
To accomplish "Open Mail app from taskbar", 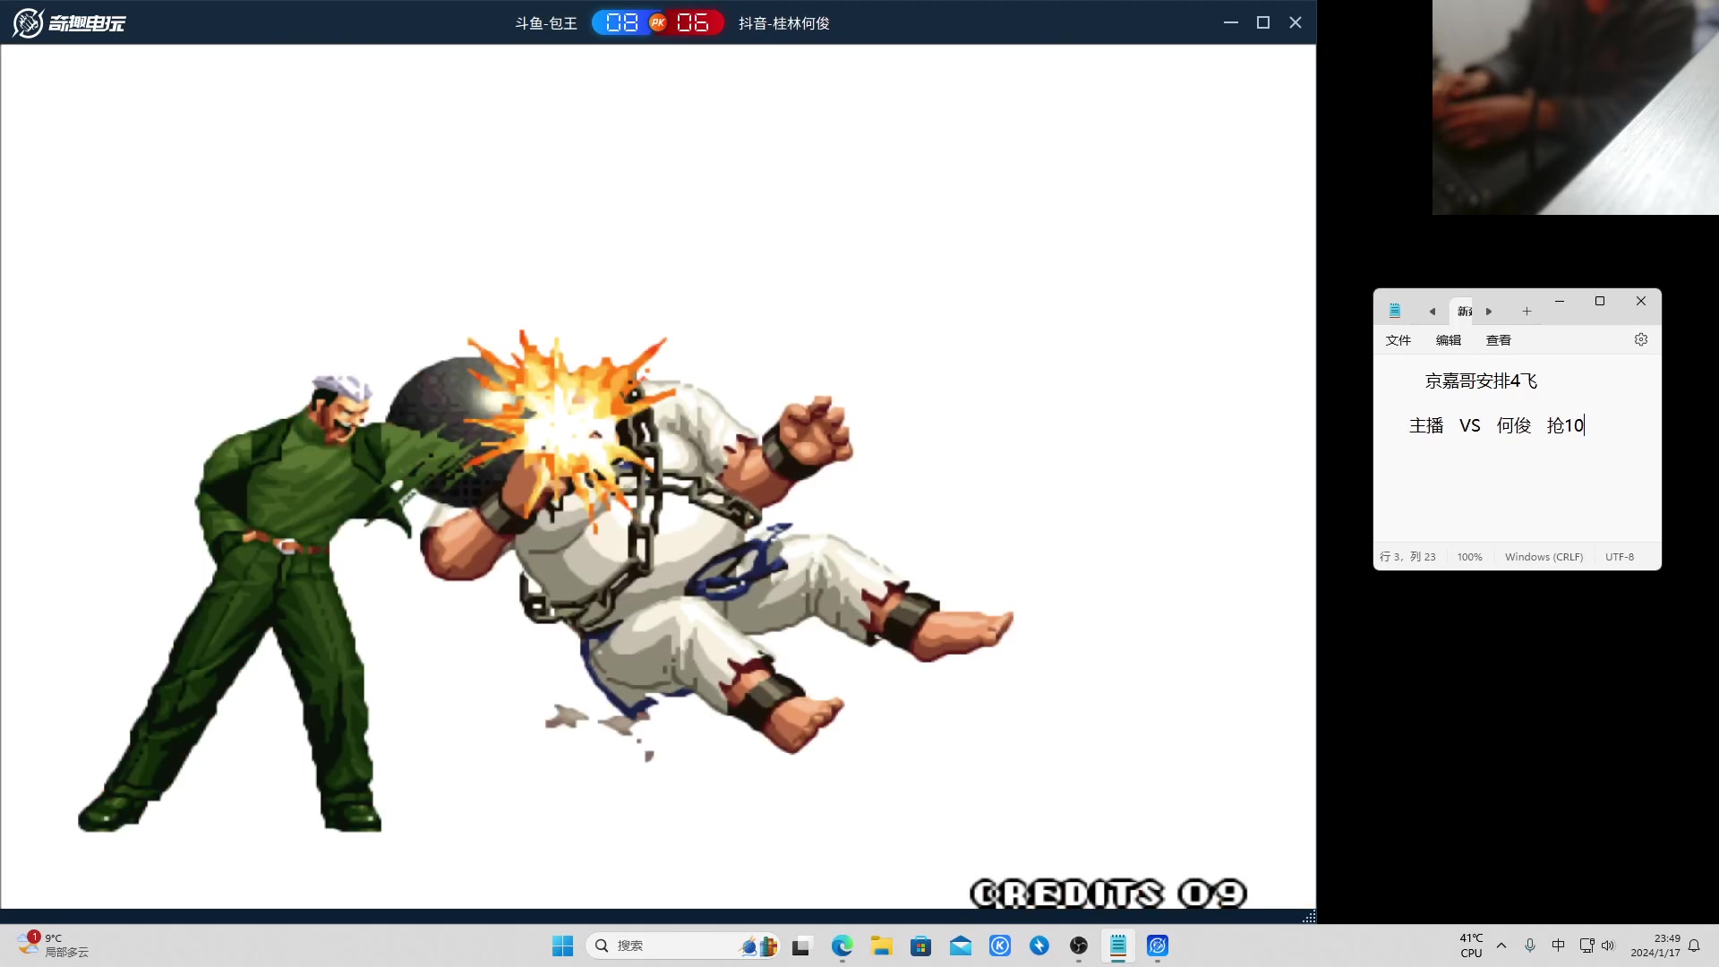I will 960,946.
